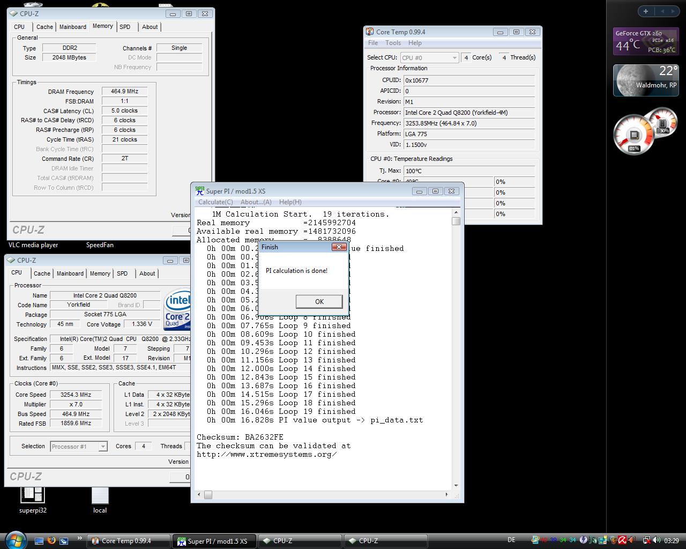The width and height of the screenshot is (686, 549).
Task: Switch to Super PI / mod1.5 XS taskbar button
Action: pyautogui.click(x=213, y=541)
